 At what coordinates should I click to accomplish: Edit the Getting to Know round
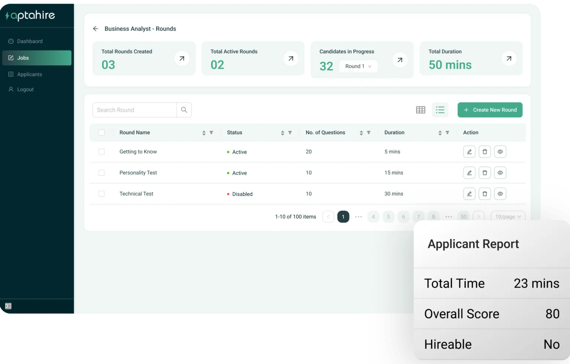(x=469, y=152)
